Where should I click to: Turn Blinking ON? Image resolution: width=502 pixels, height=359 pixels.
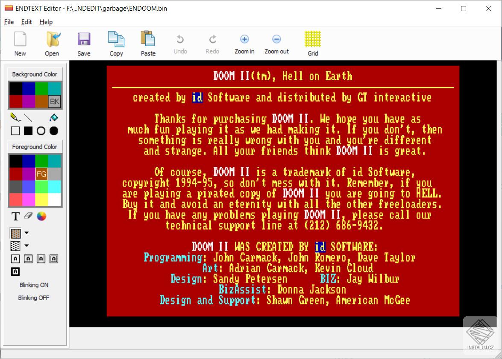[x=34, y=285]
